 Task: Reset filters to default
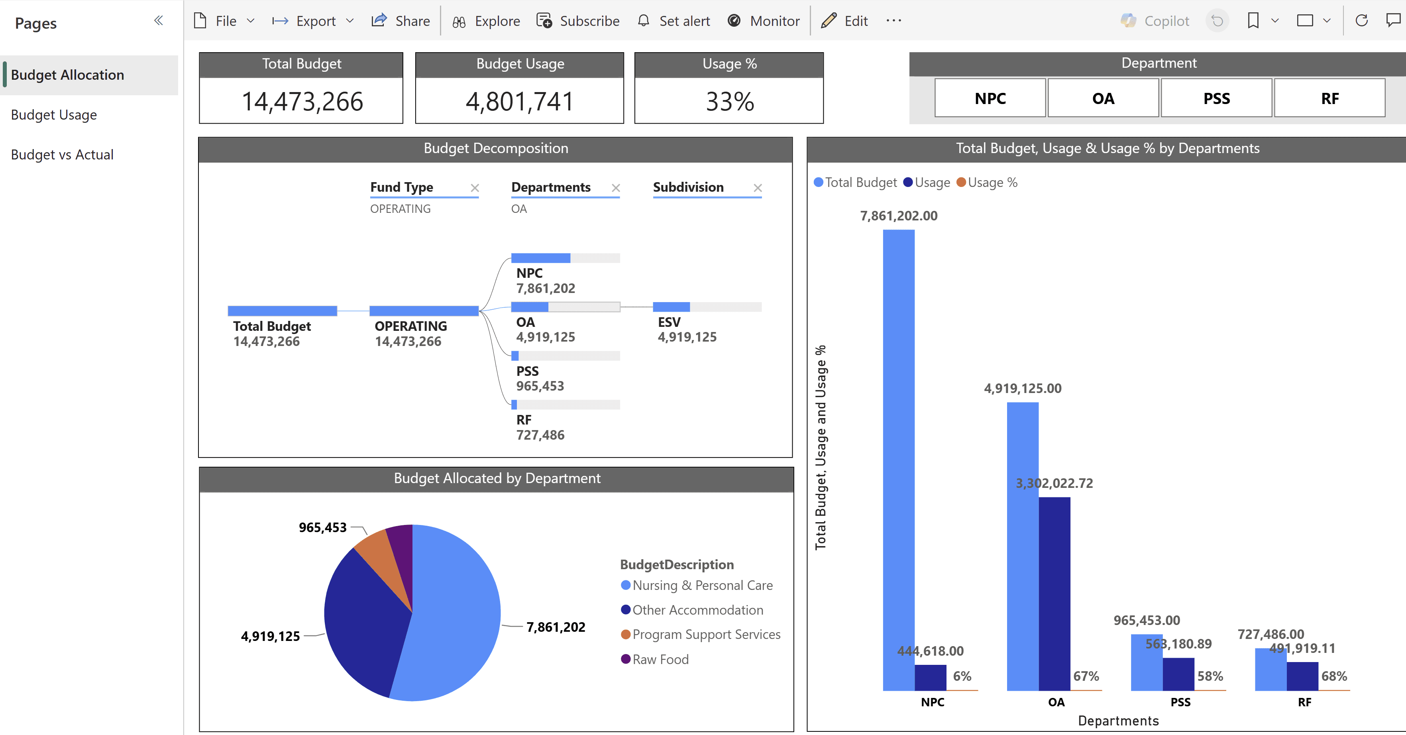[1217, 21]
